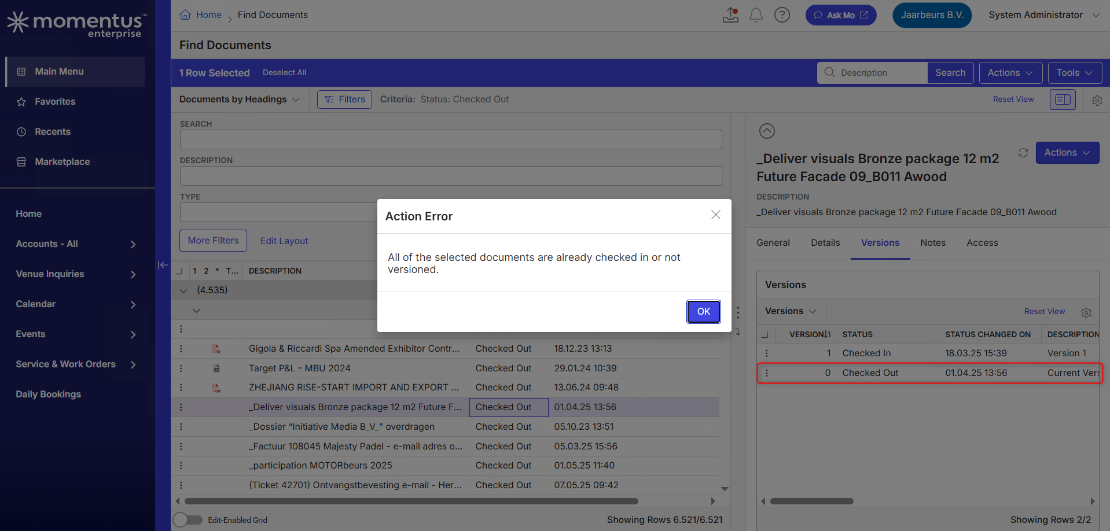Click the DESCRIPTION filter input field

click(x=451, y=176)
